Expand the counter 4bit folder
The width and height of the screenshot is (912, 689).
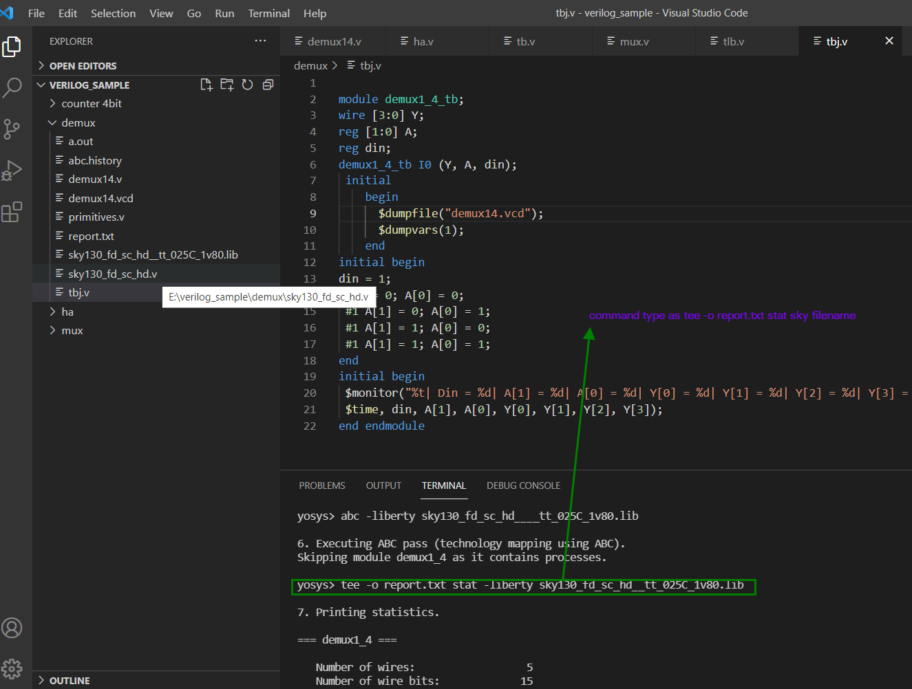(92, 104)
